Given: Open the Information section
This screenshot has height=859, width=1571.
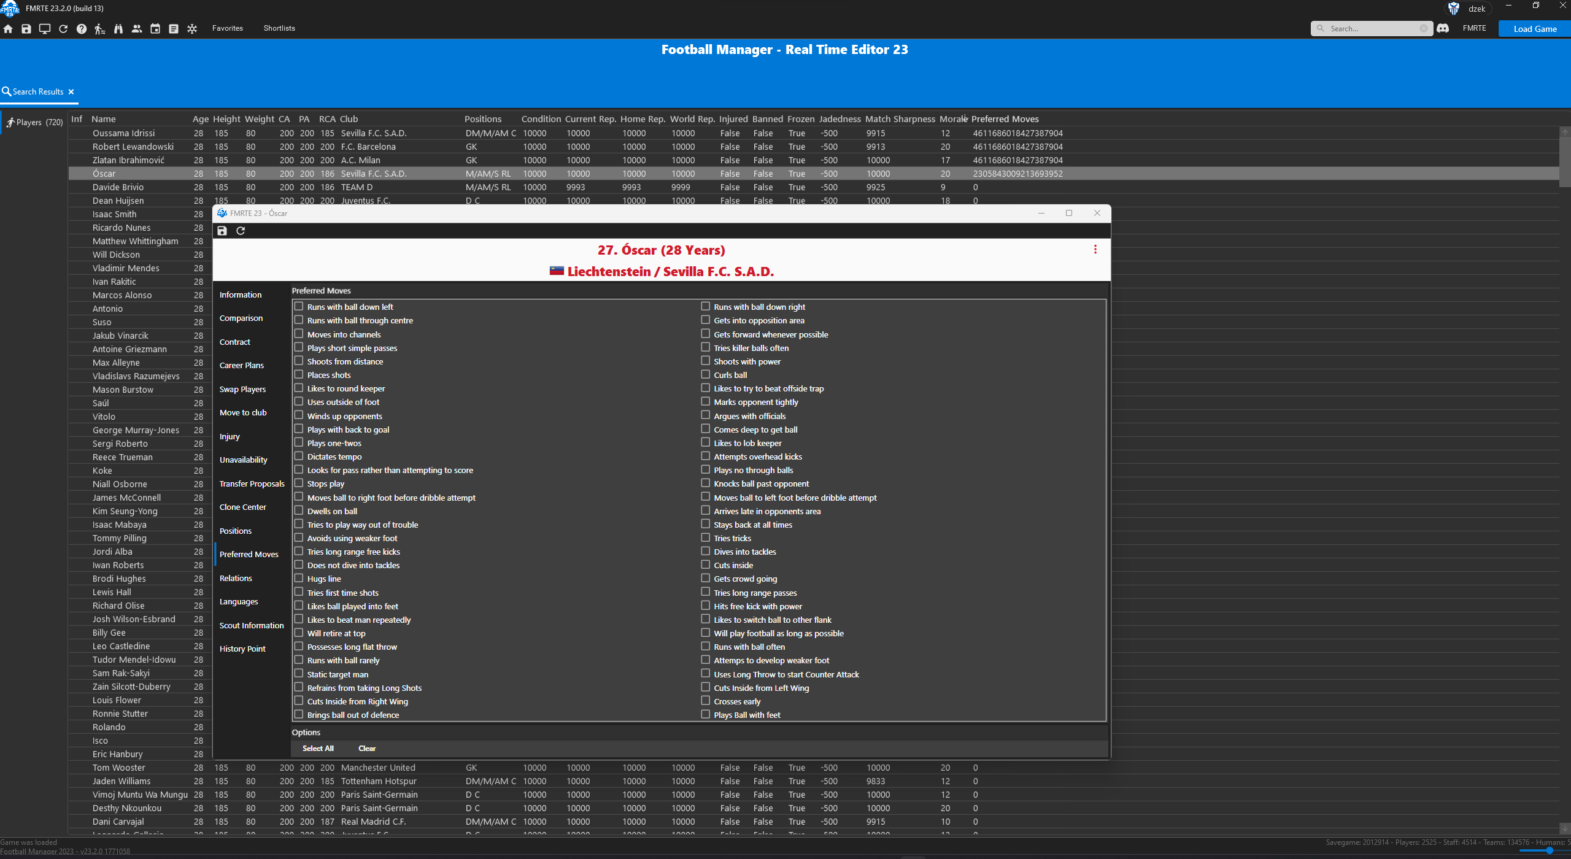Looking at the screenshot, I should [241, 295].
